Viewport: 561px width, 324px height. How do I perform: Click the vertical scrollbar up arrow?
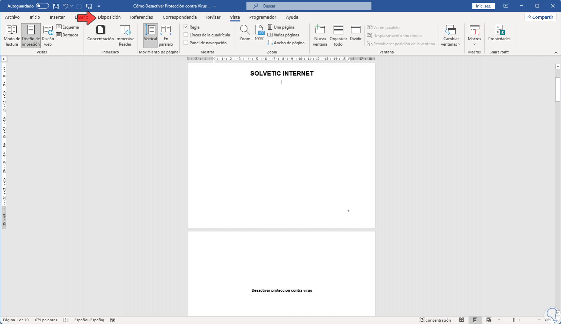coord(558,66)
